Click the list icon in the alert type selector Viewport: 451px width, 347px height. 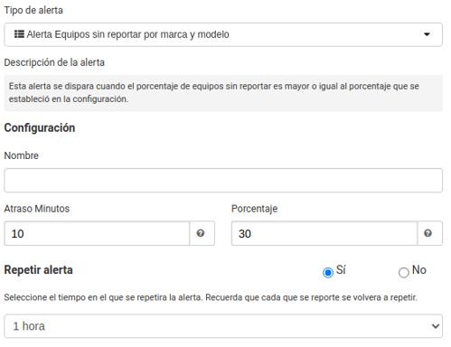(x=19, y=34)
